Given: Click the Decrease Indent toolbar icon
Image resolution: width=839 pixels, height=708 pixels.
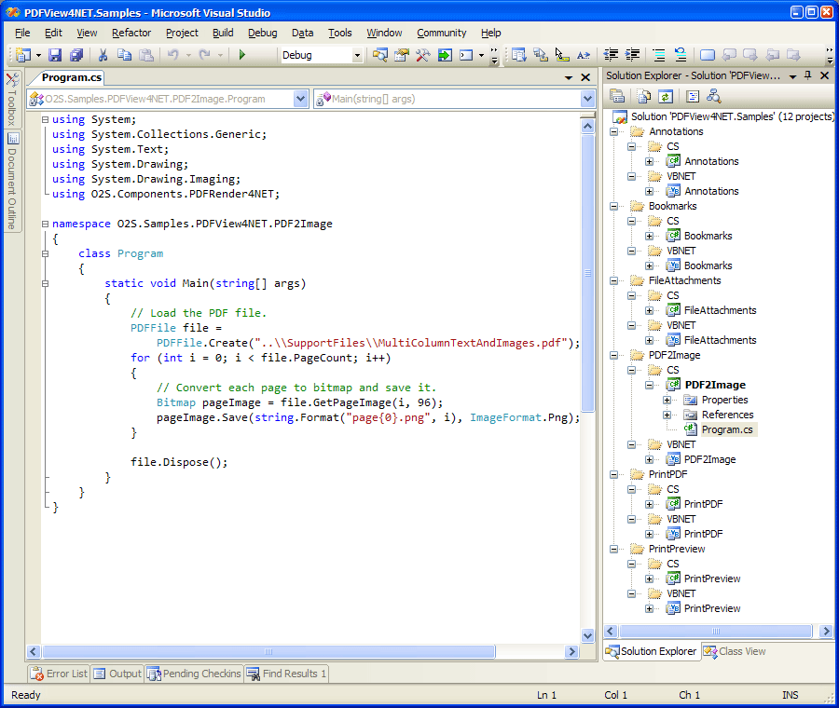Looking at the screenshot, I should click(x=611, y=55).
